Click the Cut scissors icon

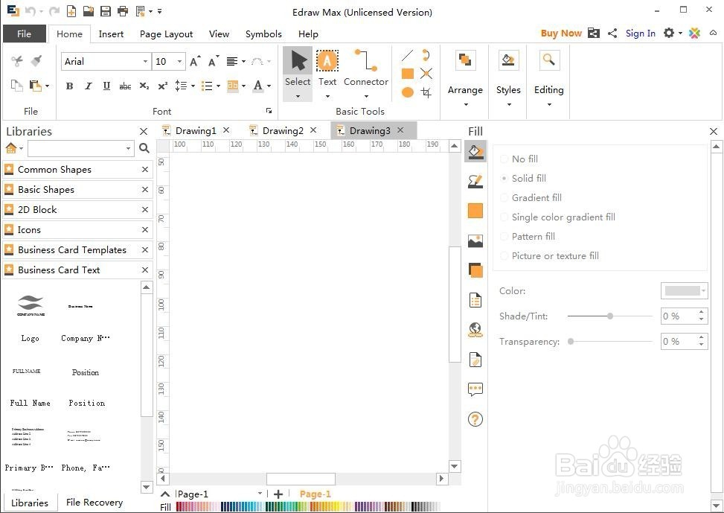click(x=17, y=61)
